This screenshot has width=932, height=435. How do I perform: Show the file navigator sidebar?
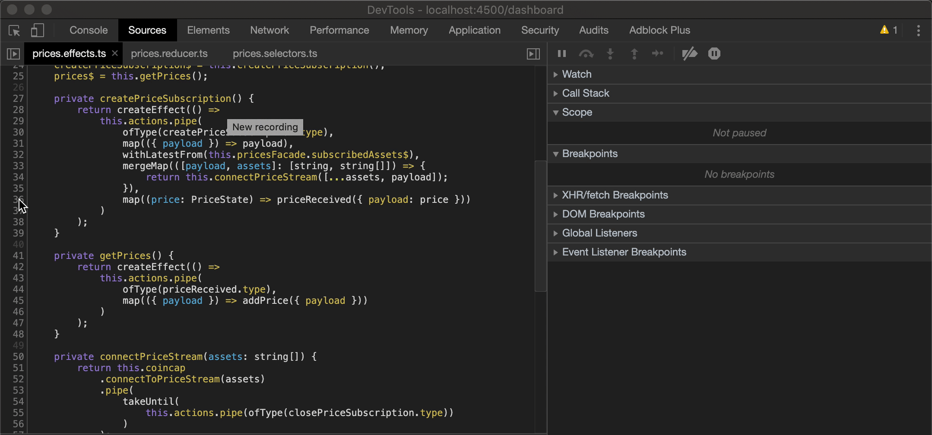coord(13,54)
